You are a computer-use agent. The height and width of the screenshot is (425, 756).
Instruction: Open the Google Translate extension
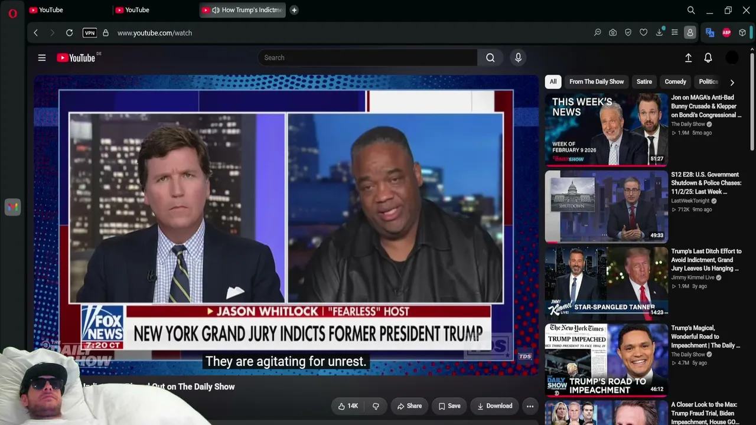coord(710,33)
